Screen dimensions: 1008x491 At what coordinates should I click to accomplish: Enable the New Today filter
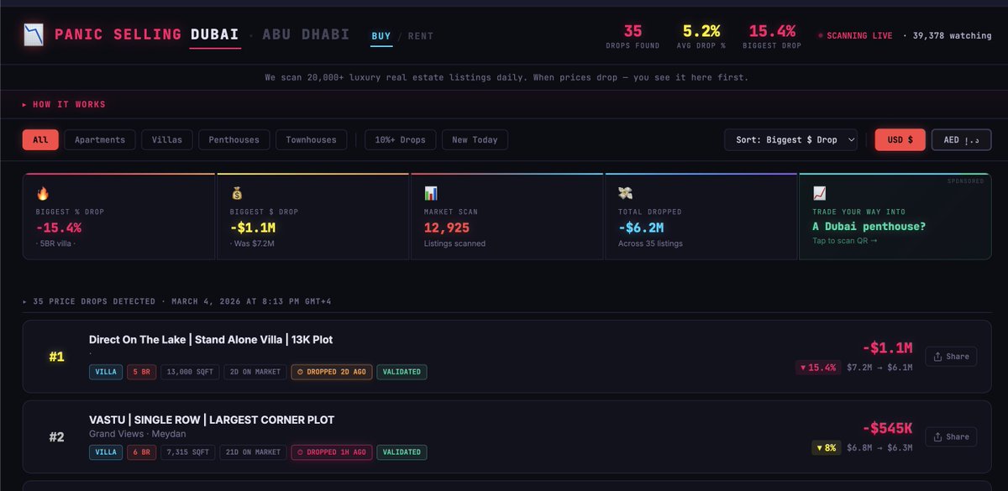pos(475,140)
